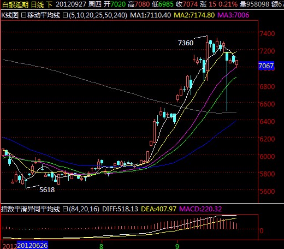Click the month 8 marker on time axis

pos(102,246)
